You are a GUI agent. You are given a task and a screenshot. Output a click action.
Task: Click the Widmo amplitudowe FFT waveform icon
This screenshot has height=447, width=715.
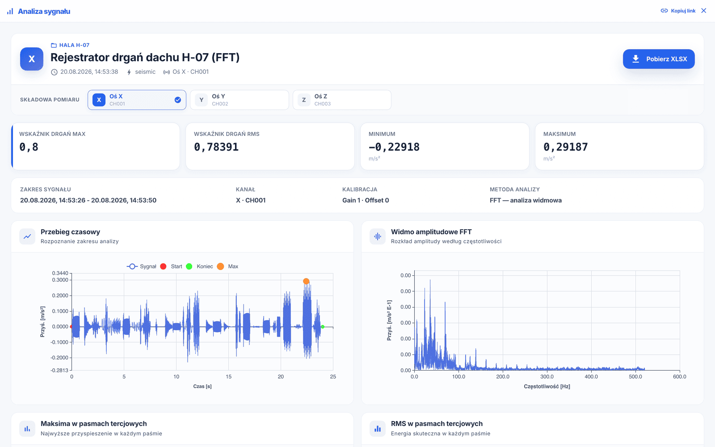(x=378, y=236)
